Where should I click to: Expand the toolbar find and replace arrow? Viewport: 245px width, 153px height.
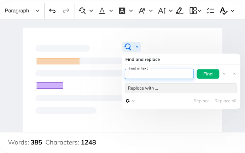pos(91,11)
